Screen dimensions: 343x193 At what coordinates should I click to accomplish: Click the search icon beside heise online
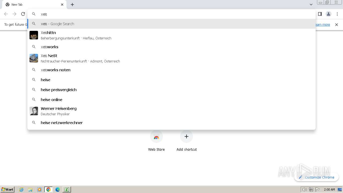point(34,99)
